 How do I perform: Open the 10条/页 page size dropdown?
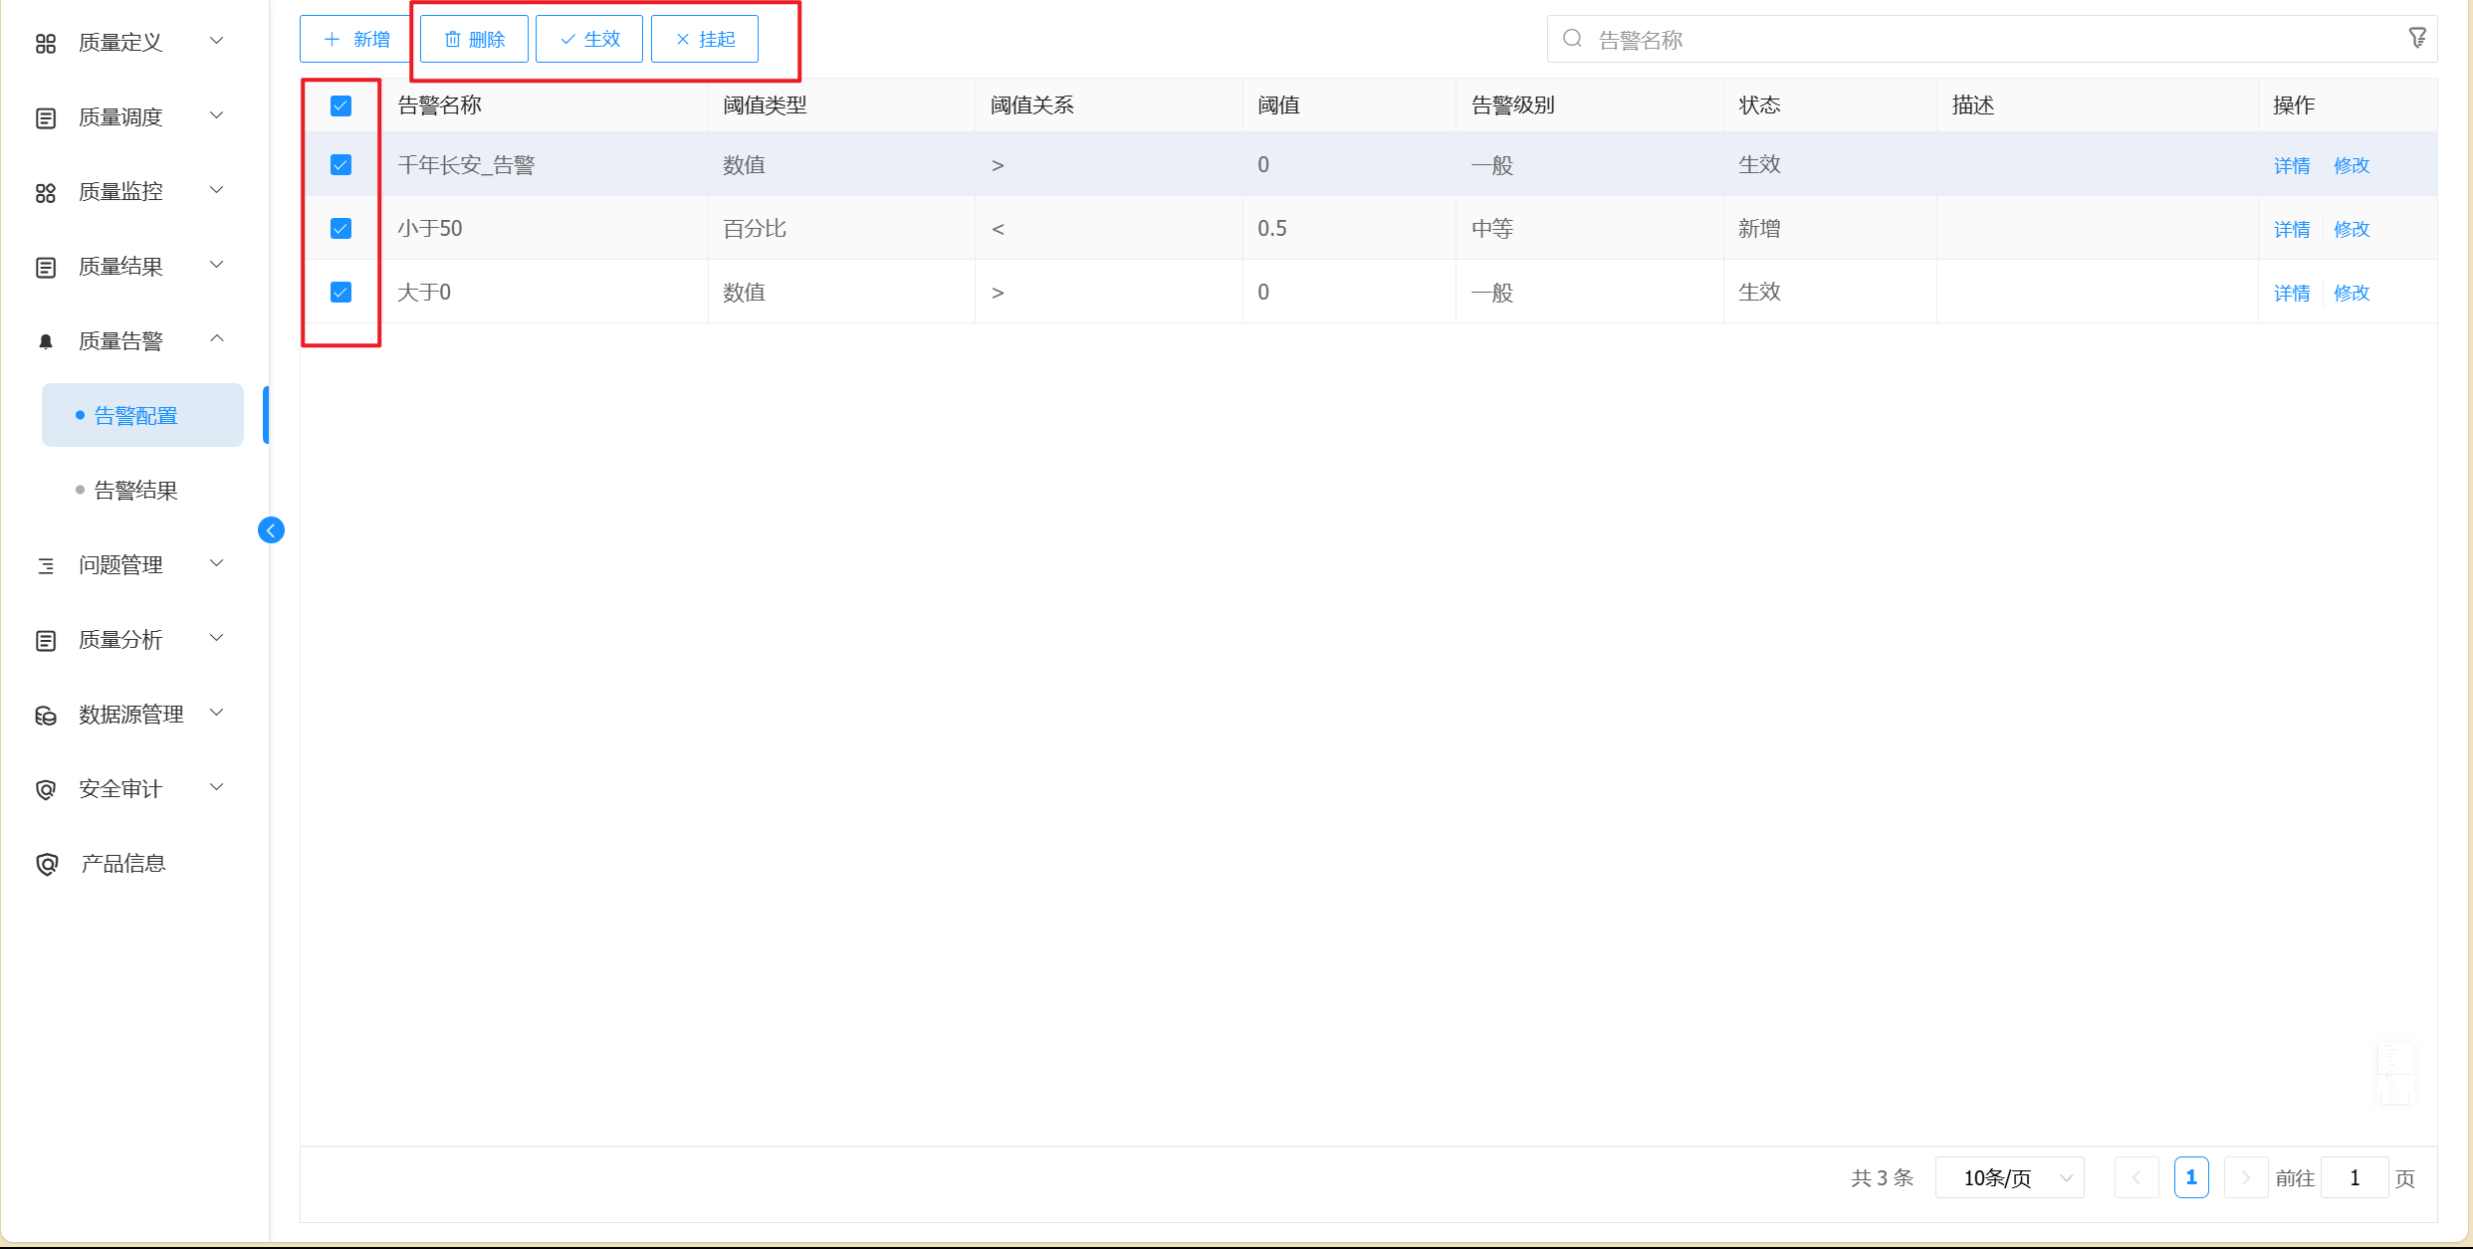[2009, 1178]
